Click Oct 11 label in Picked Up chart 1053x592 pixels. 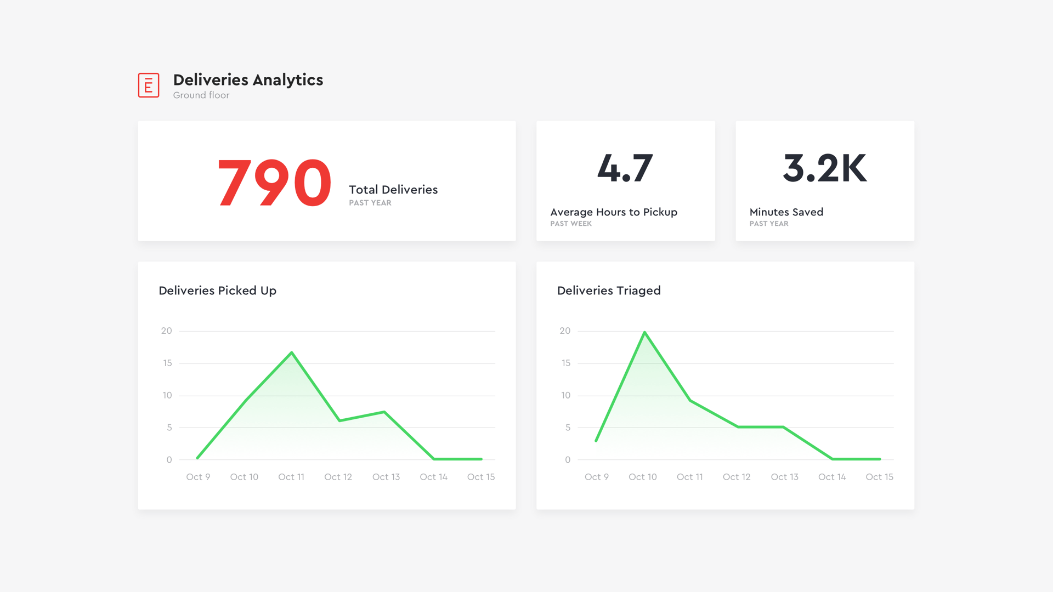click(x=291, y=477)
